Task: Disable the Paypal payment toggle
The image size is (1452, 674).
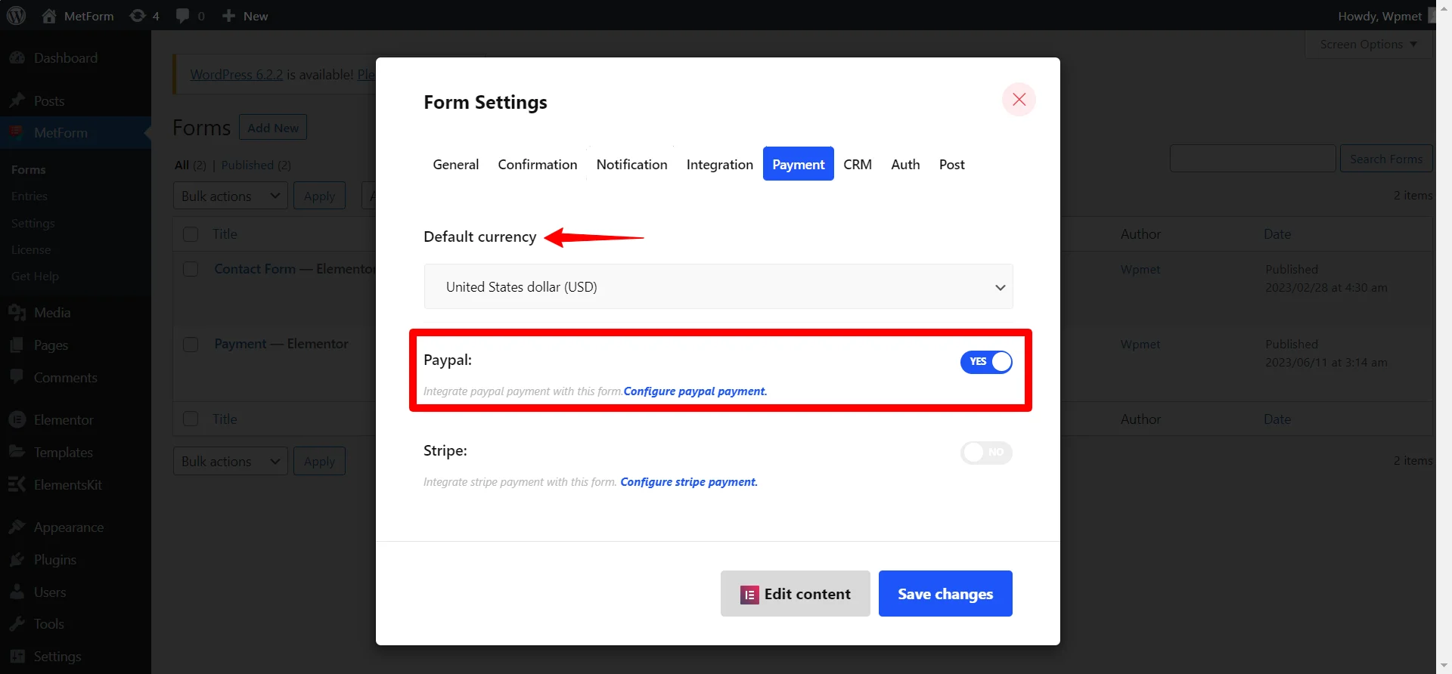Action: 986,362
